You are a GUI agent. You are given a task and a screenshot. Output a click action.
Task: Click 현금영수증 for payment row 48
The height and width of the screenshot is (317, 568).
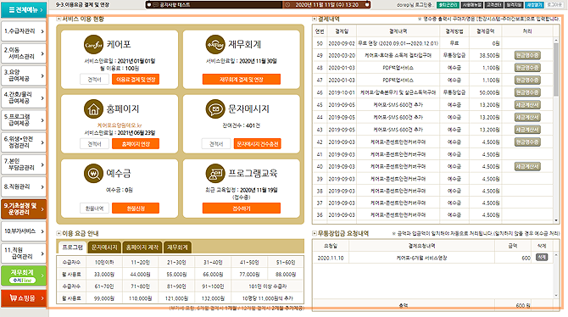(527, 68)
